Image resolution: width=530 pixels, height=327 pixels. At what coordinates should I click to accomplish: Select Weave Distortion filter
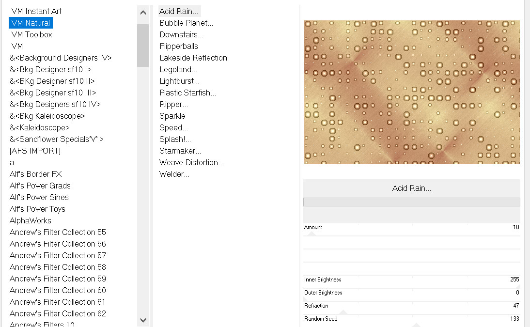click(191, 162)
